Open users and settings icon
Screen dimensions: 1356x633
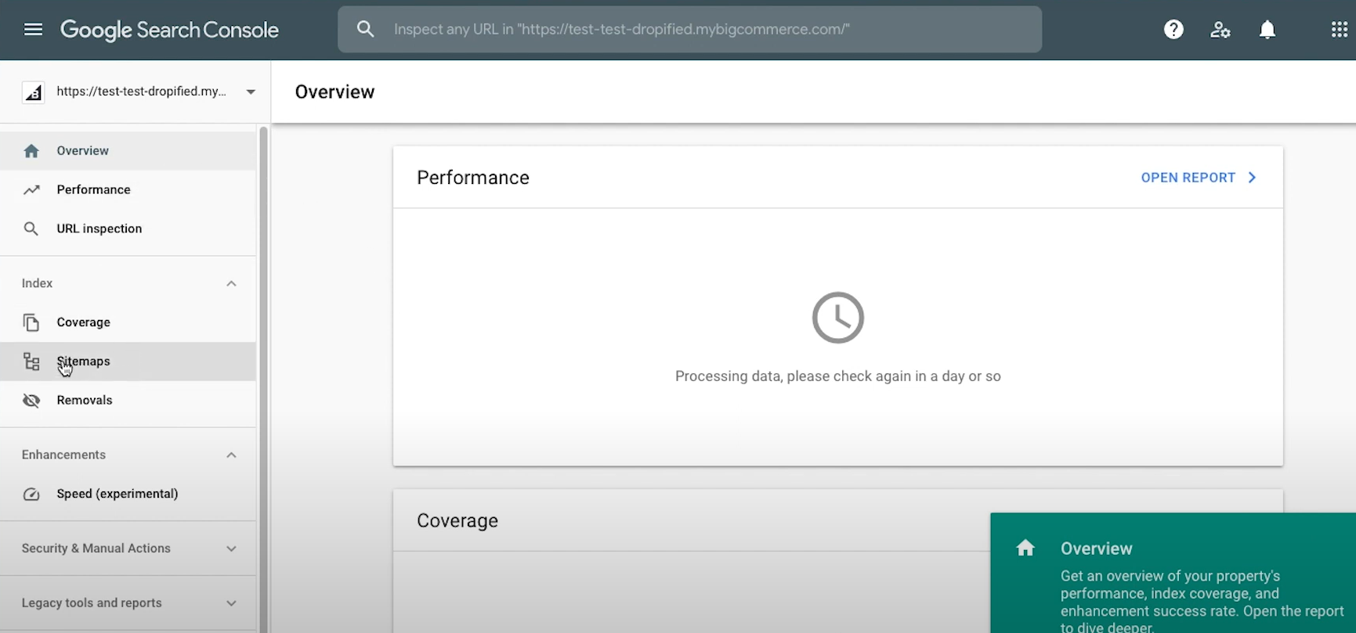[1220, 30]
